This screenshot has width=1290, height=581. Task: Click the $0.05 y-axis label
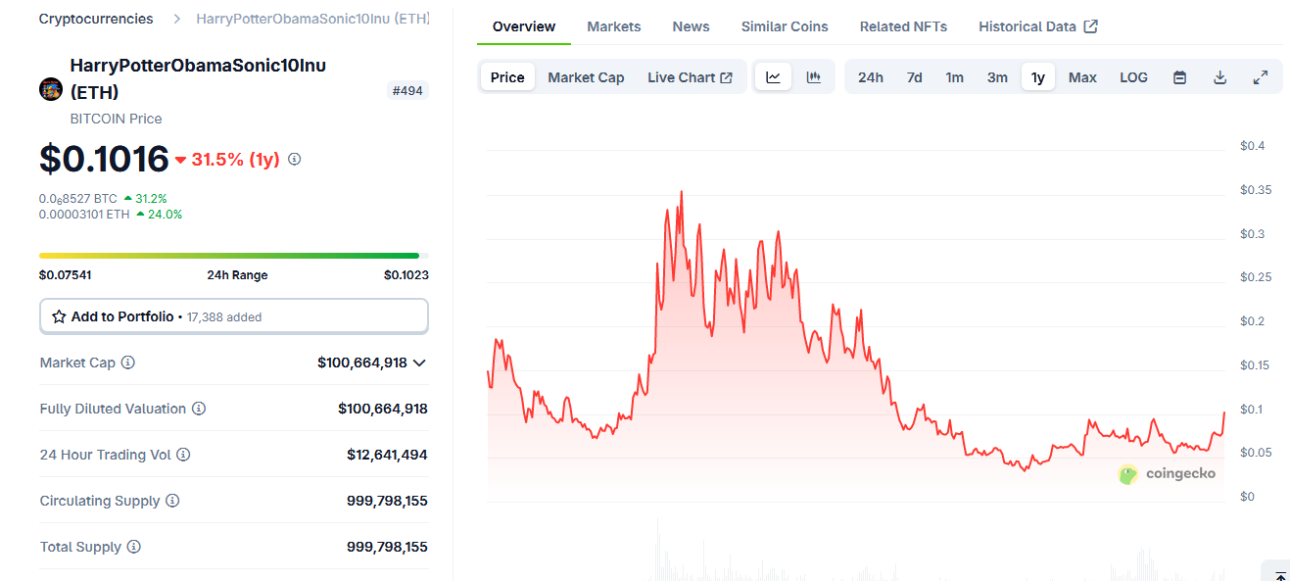(x=1255, y=453)
